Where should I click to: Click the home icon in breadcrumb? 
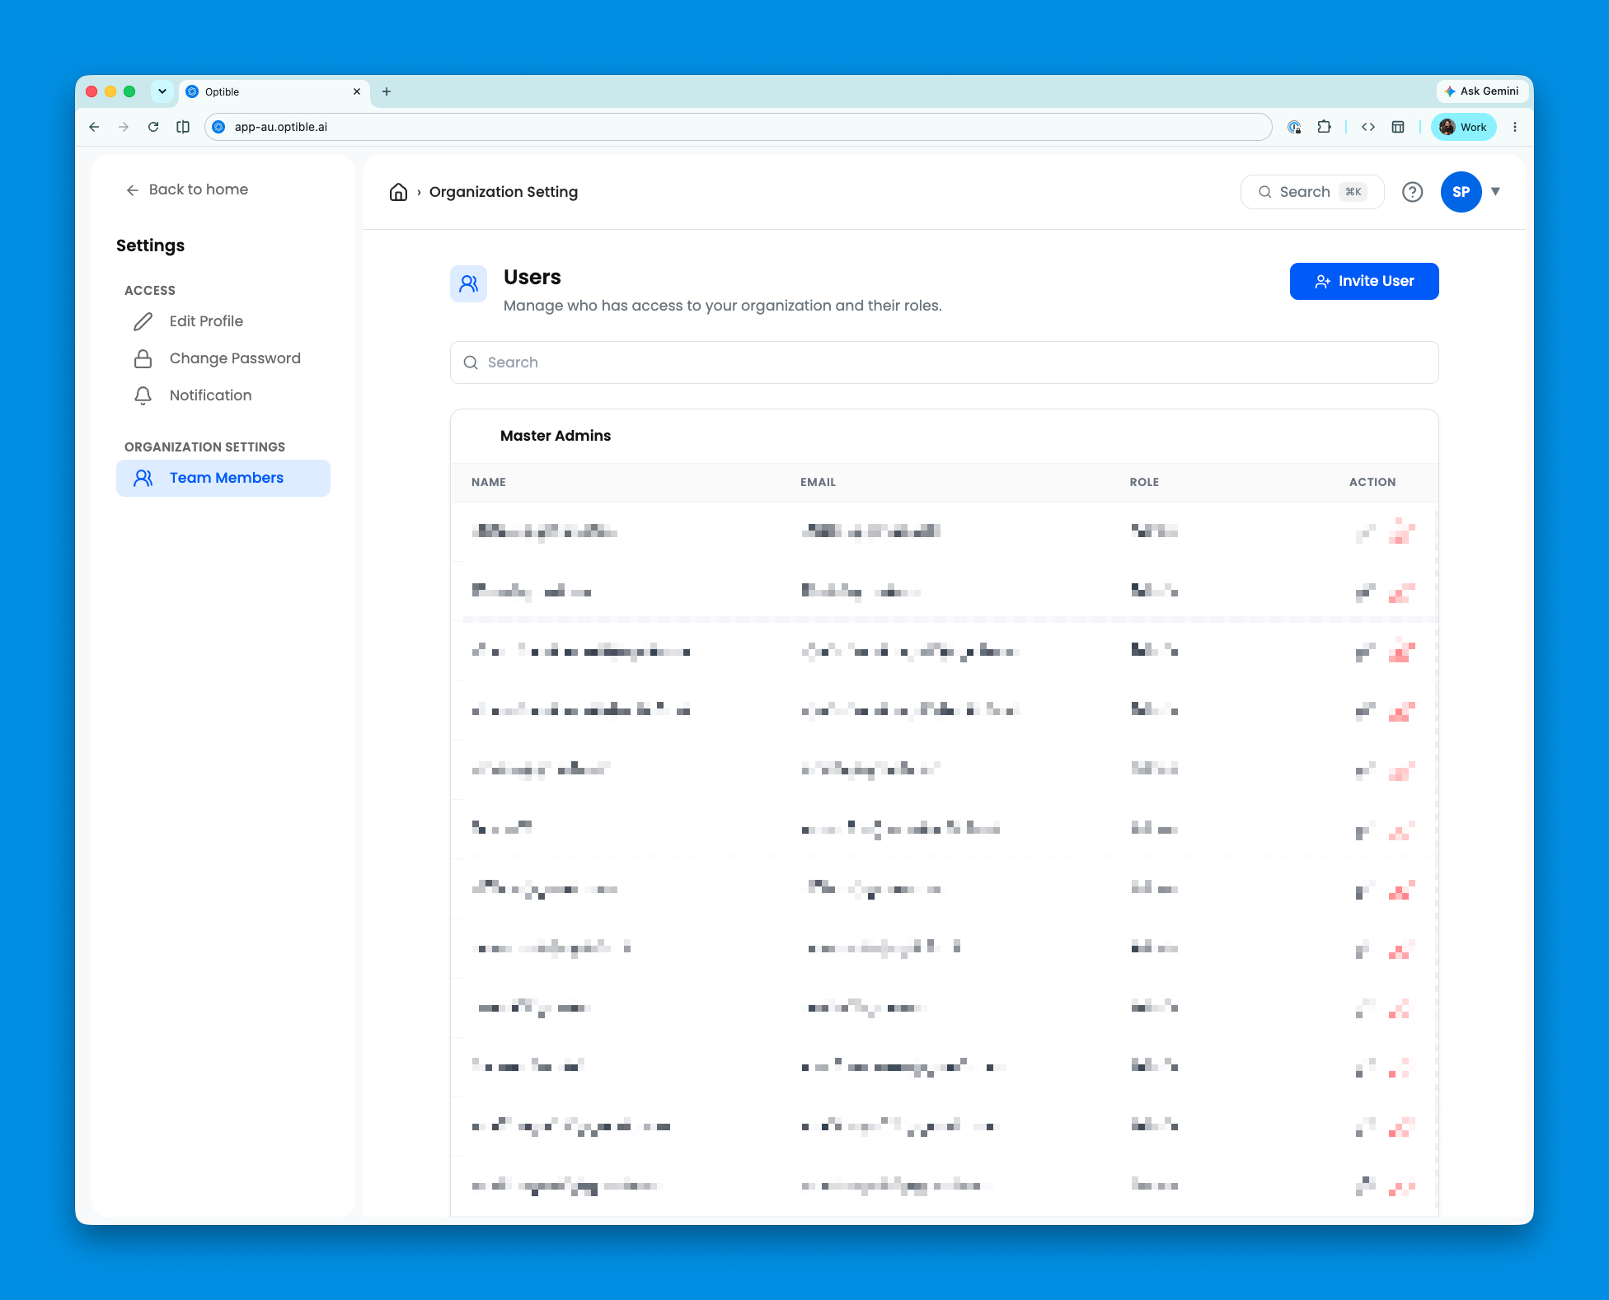pos(398,192)
